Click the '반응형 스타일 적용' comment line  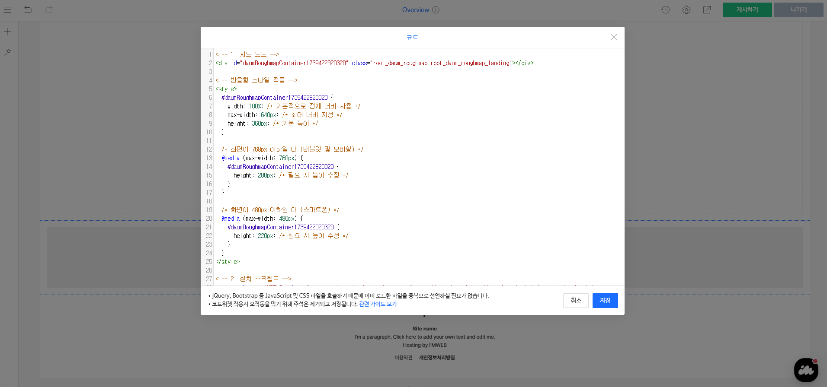256,80
